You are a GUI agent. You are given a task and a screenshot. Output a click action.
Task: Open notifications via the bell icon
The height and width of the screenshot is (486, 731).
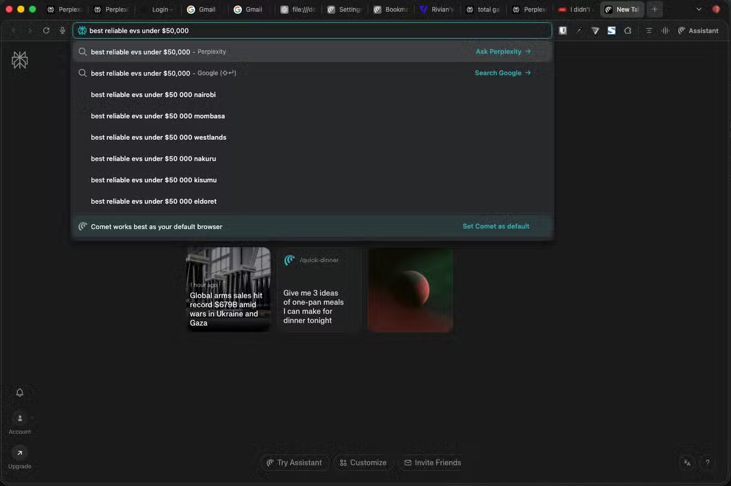(20, 392)
